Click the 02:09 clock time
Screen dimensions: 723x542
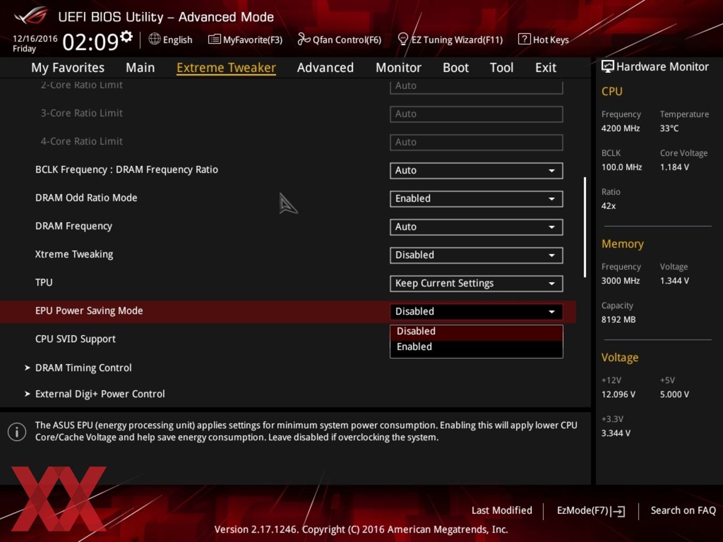click(90, 41)
